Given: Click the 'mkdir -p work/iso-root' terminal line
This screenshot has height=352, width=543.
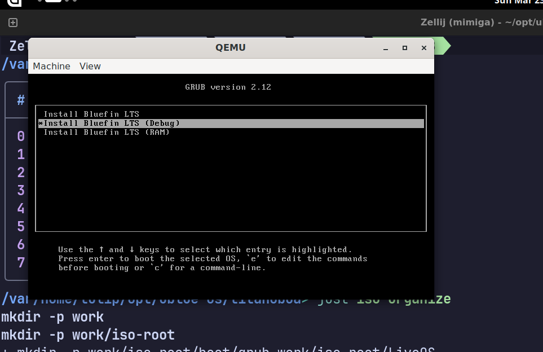Looking at the screenshot, I should 88,335.
